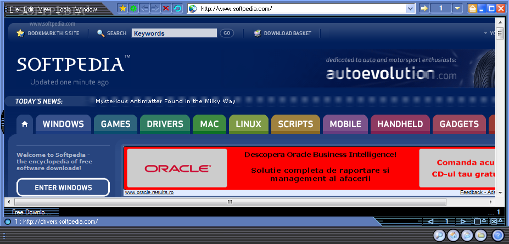Click the yellow star favorites toolbar icon

[122, 8]
